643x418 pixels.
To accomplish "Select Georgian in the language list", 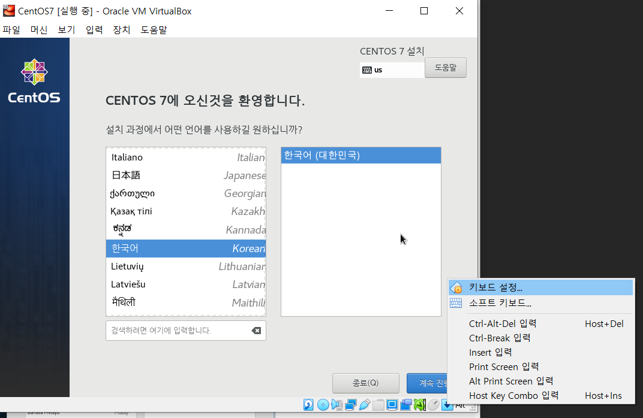I will (x=186, y=193).
